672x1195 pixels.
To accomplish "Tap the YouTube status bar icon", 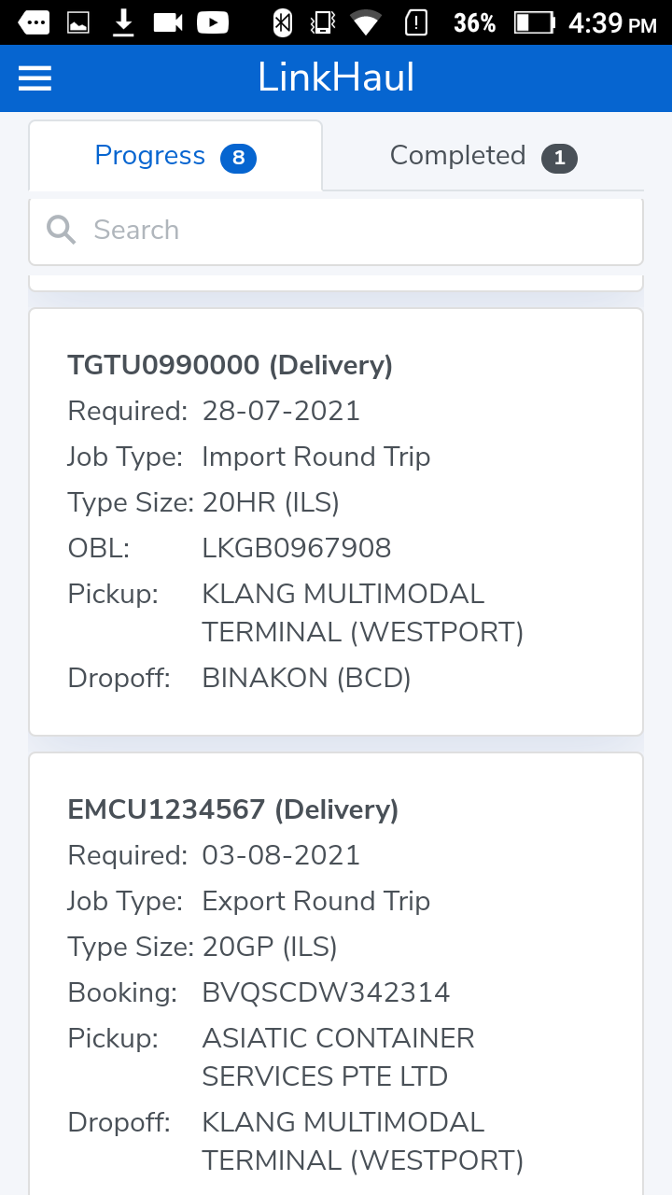I will coord(213,22).
